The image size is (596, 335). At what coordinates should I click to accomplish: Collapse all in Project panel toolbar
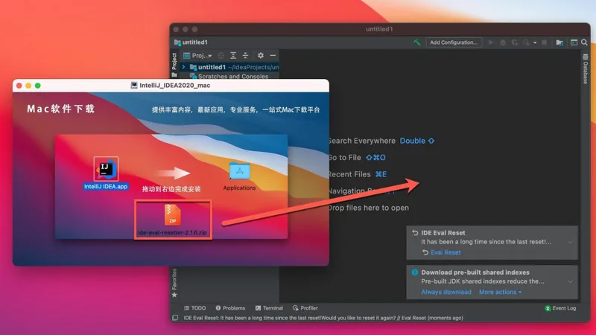(x=245, y=56)
